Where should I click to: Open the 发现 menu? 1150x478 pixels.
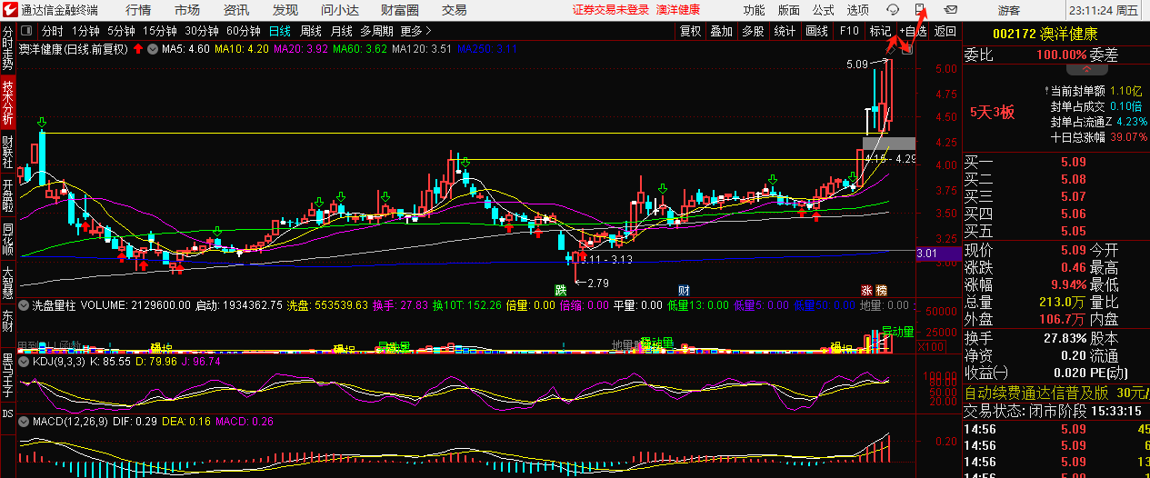coord(285,10)
